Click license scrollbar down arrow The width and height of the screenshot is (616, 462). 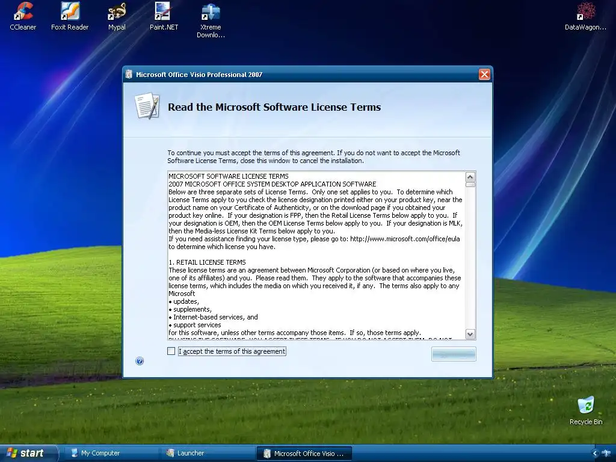click(470, 334)
